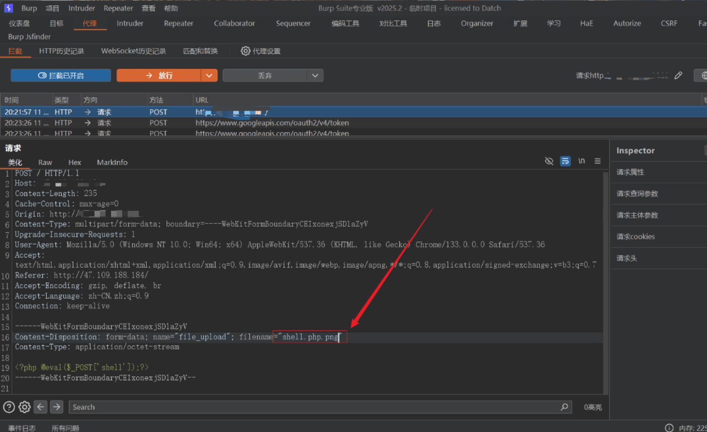The height and width of the screenshot is (432, 707).
Task: Open the HTTP历史记录 sub-tab
Action: [62, 51]
